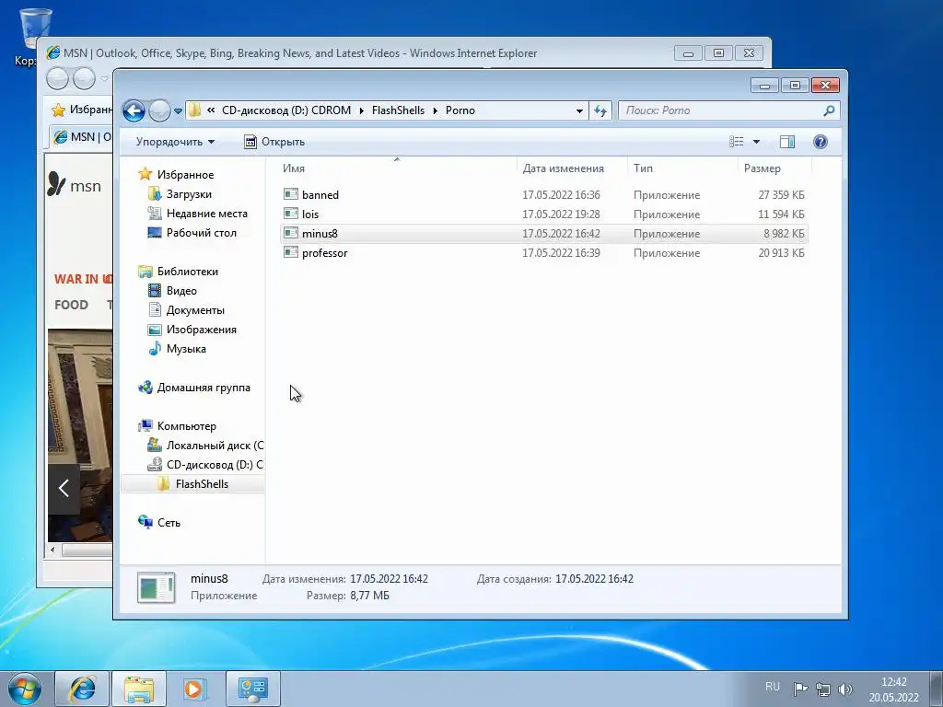Click the size 27 359 КБ

(x=781, y=195)
